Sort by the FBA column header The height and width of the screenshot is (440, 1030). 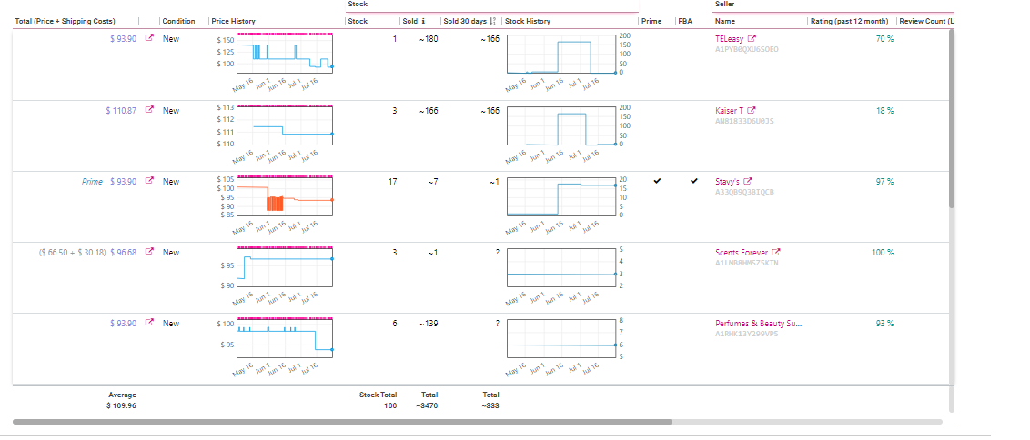tap(685, 21)
